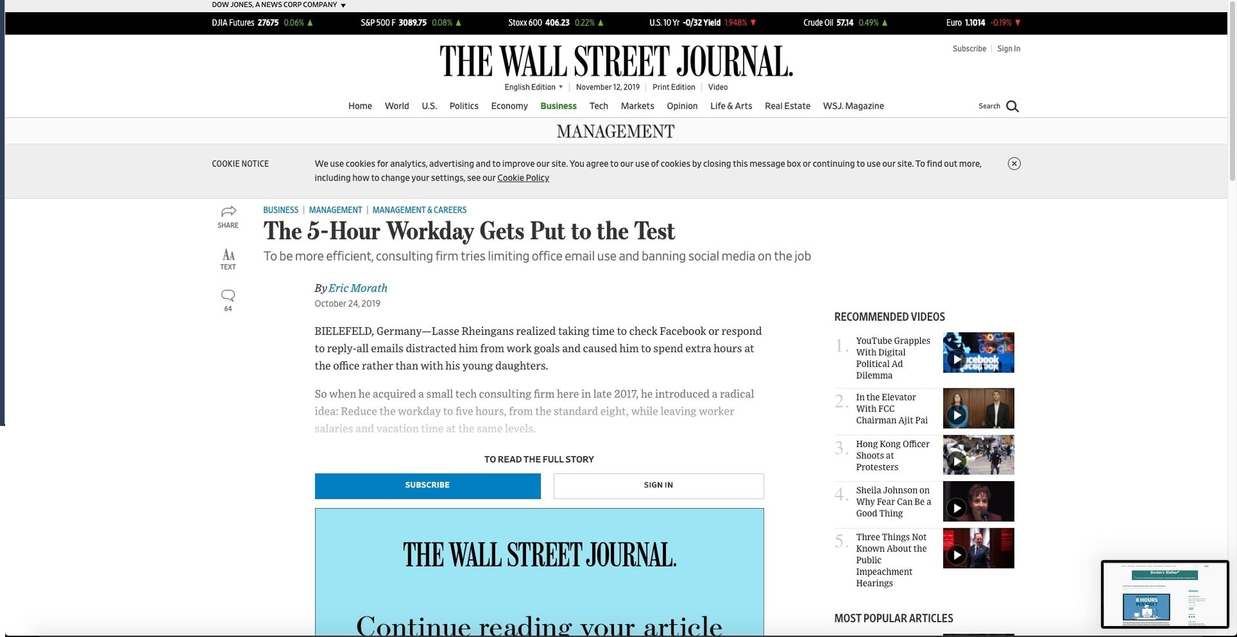Screen dimensions: 1237x637
Task: Open Economy section
Action: (x=509, y=106)
